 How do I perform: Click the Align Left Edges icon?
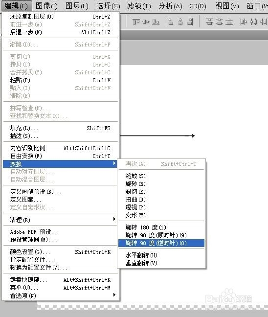pos(170,22)
